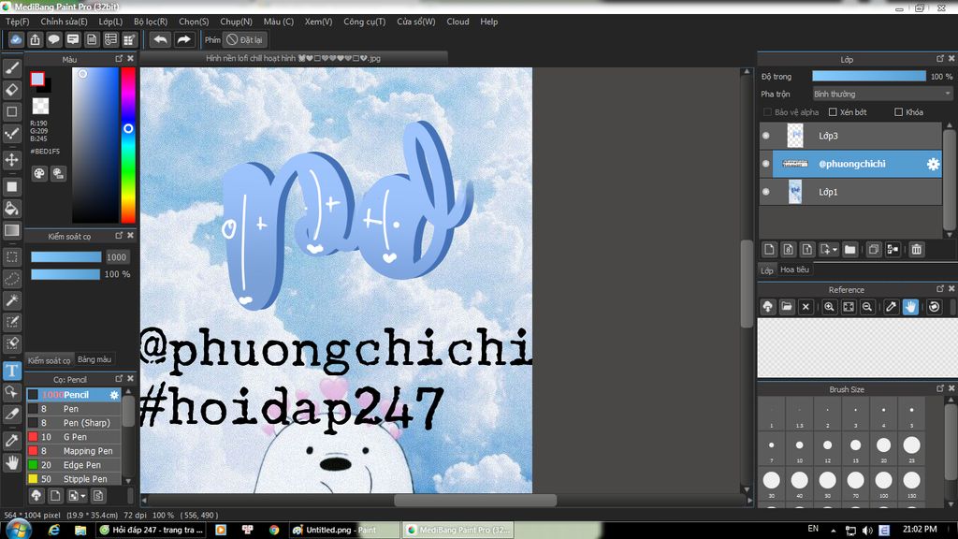Select the Eraser tool
The image size is (958, 539).
[x=11, y=90]
